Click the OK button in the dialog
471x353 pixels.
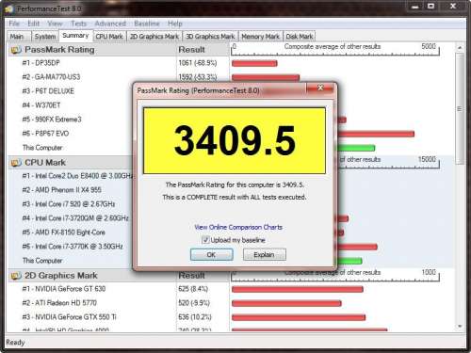212,254
